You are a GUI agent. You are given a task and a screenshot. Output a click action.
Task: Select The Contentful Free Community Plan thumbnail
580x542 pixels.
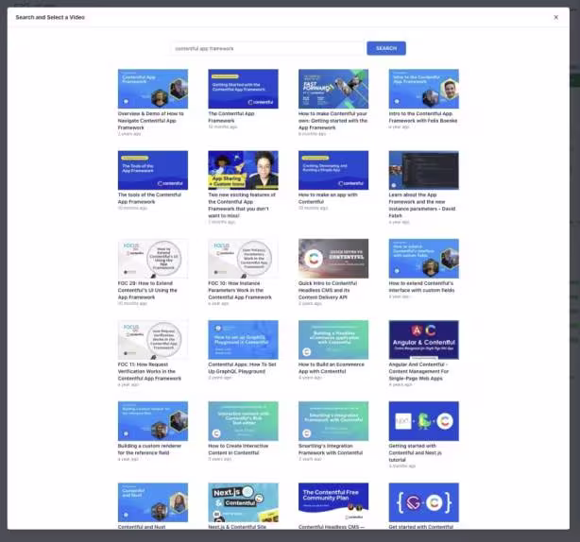coord(333,502)
